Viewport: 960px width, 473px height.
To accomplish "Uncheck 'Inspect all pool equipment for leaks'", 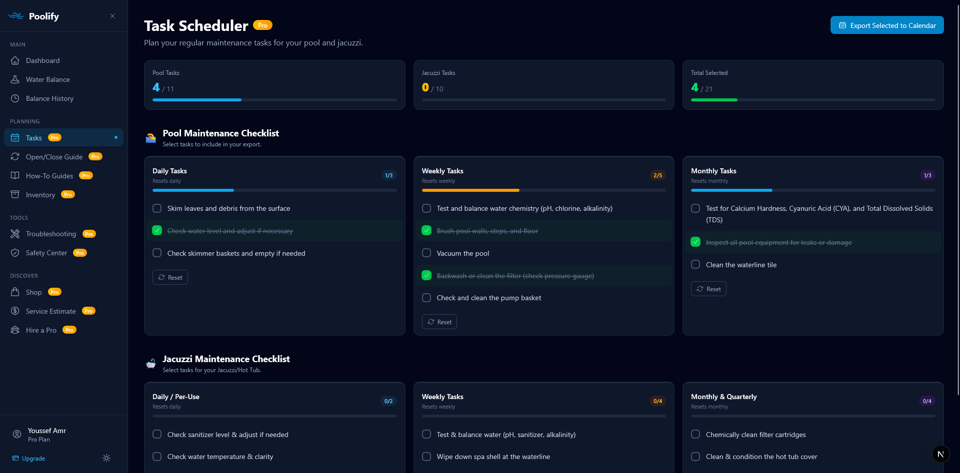I will (695, 242).
